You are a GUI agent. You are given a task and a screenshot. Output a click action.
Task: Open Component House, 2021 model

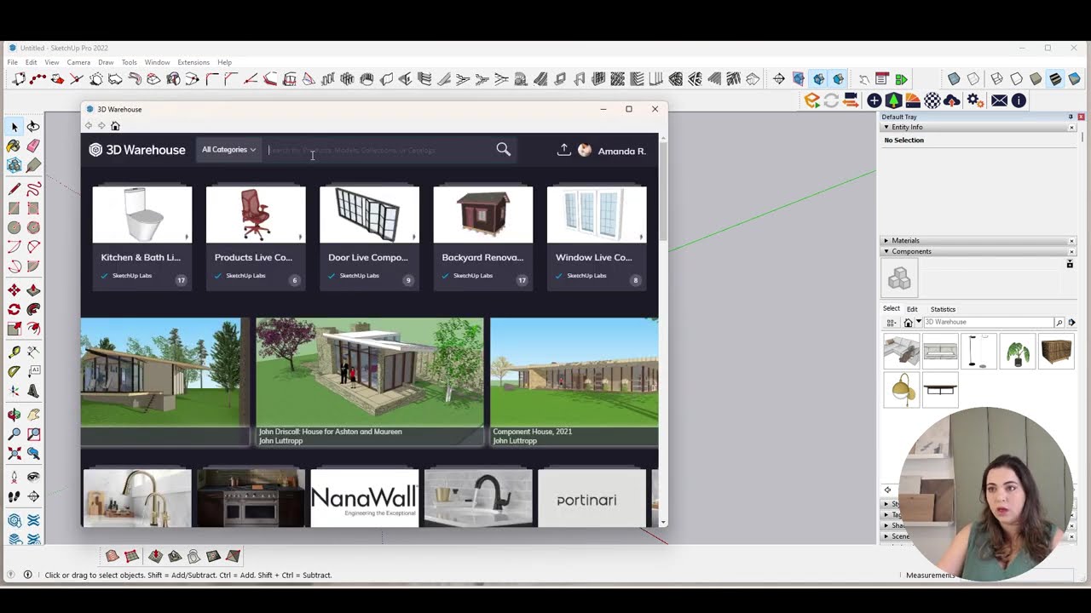click(x=574, y=382)
